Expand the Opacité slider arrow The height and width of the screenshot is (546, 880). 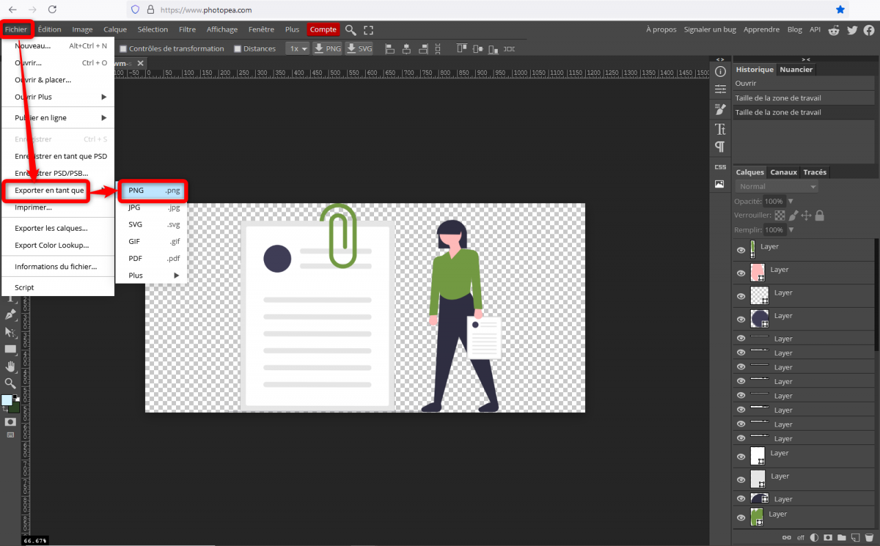pyautogui.click(x=791, y=201)
